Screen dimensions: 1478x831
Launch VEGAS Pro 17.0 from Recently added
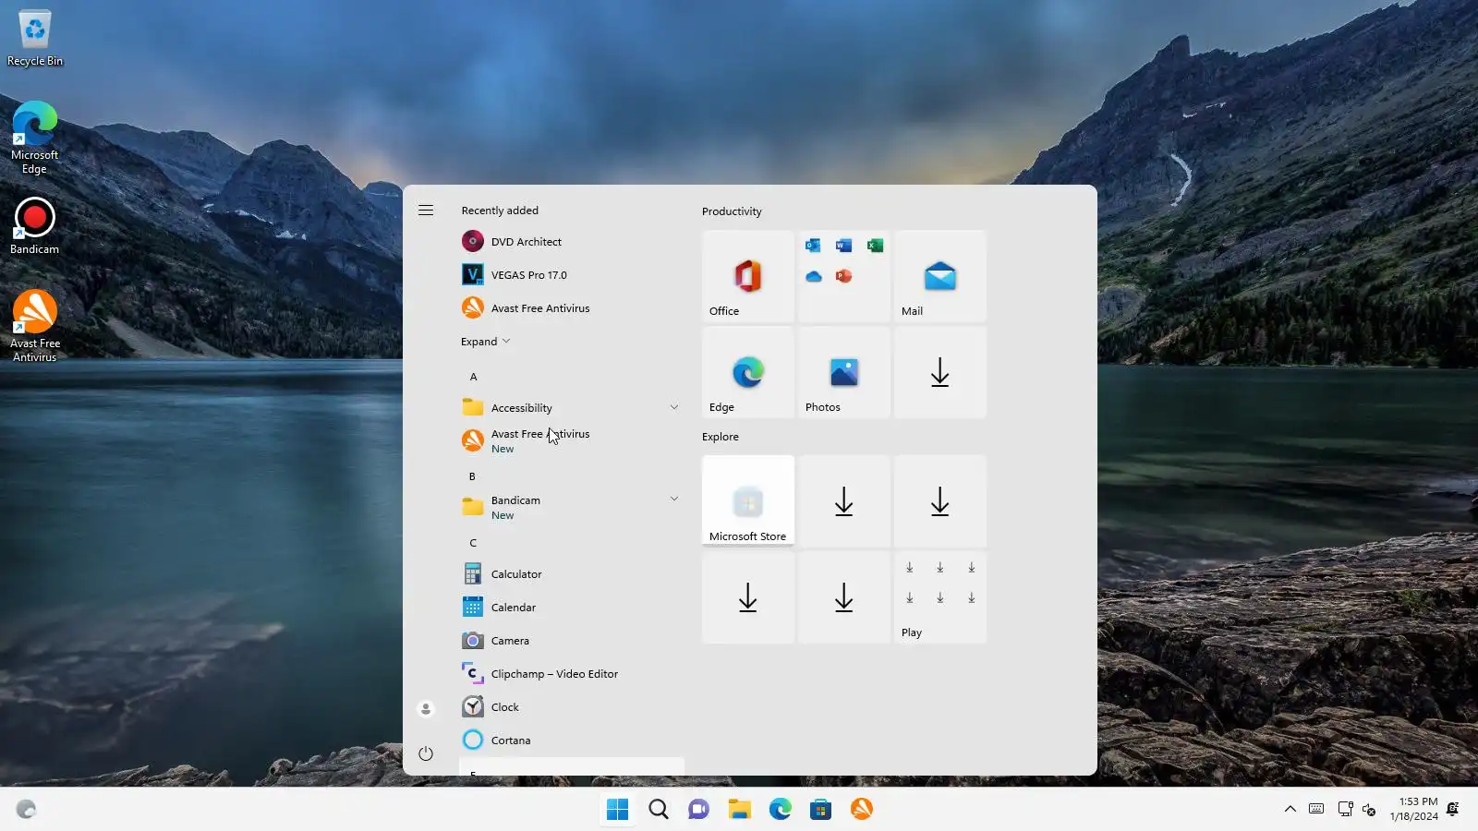point(572,275)
